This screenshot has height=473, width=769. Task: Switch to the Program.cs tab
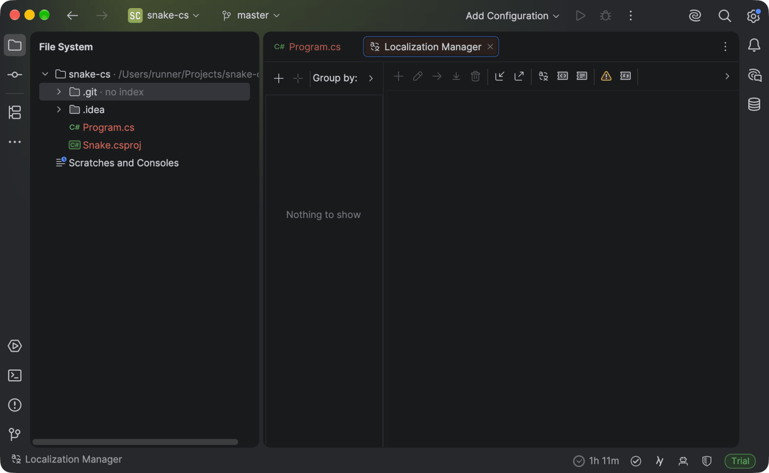(x=308, y=47)
